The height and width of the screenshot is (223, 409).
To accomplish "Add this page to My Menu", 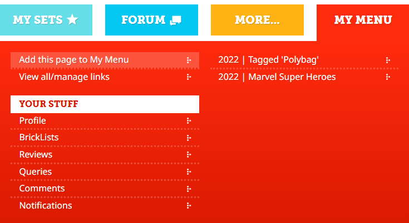I will [74, 60].
